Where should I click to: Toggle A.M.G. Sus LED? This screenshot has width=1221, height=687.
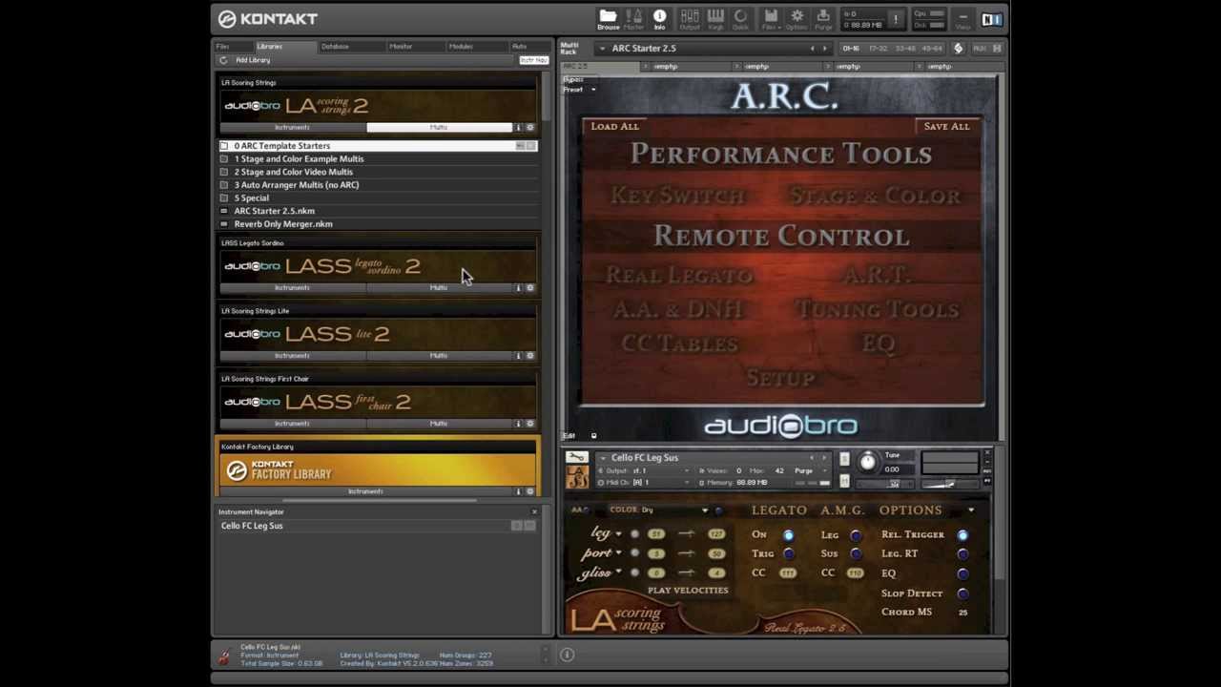(855, 553)
